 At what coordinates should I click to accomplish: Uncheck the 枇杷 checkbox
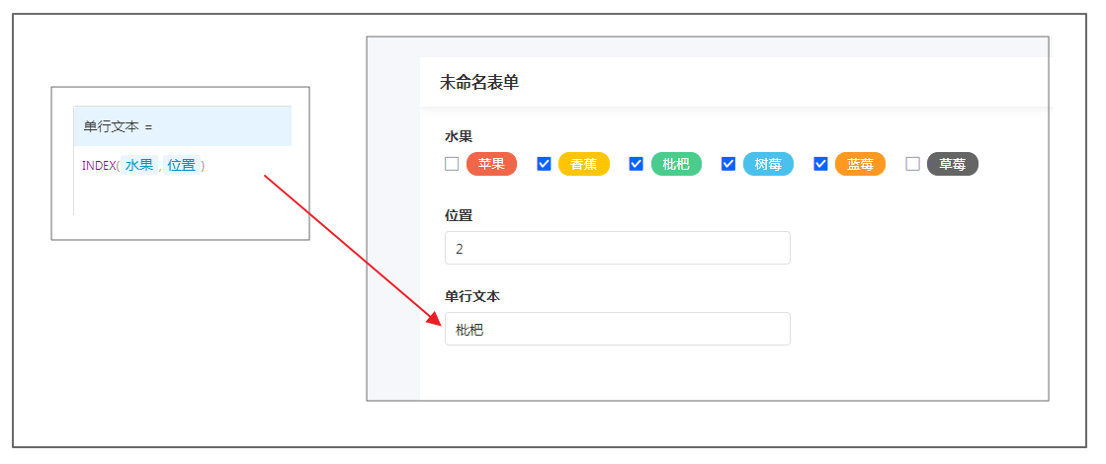pos(637,164)
